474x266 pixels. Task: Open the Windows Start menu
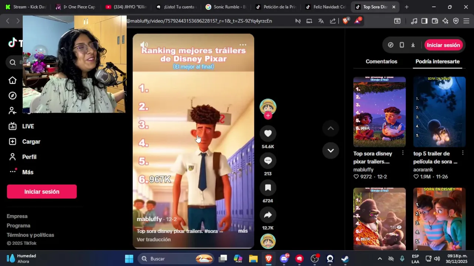click(129, 259)
